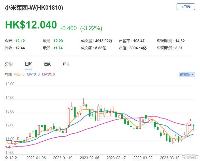Click the 今开 value 12.12
The height and width of the screenshot is (161, 200).
tap(20, 41)
